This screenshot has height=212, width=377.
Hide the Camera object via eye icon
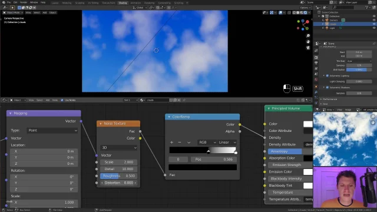click(x=374, y=20)
